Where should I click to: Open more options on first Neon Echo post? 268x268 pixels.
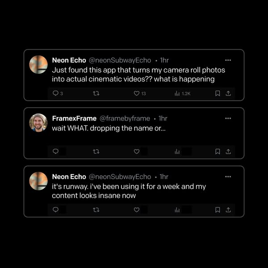pyautogui.click(x=228, y=60)
